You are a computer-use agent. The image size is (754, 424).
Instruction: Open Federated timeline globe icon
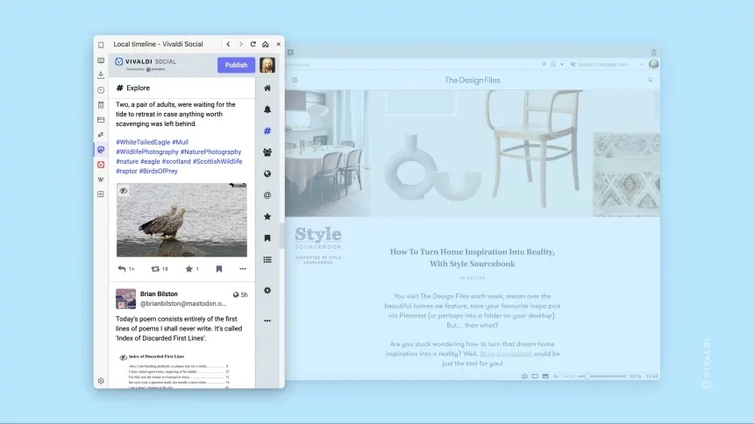267,173
